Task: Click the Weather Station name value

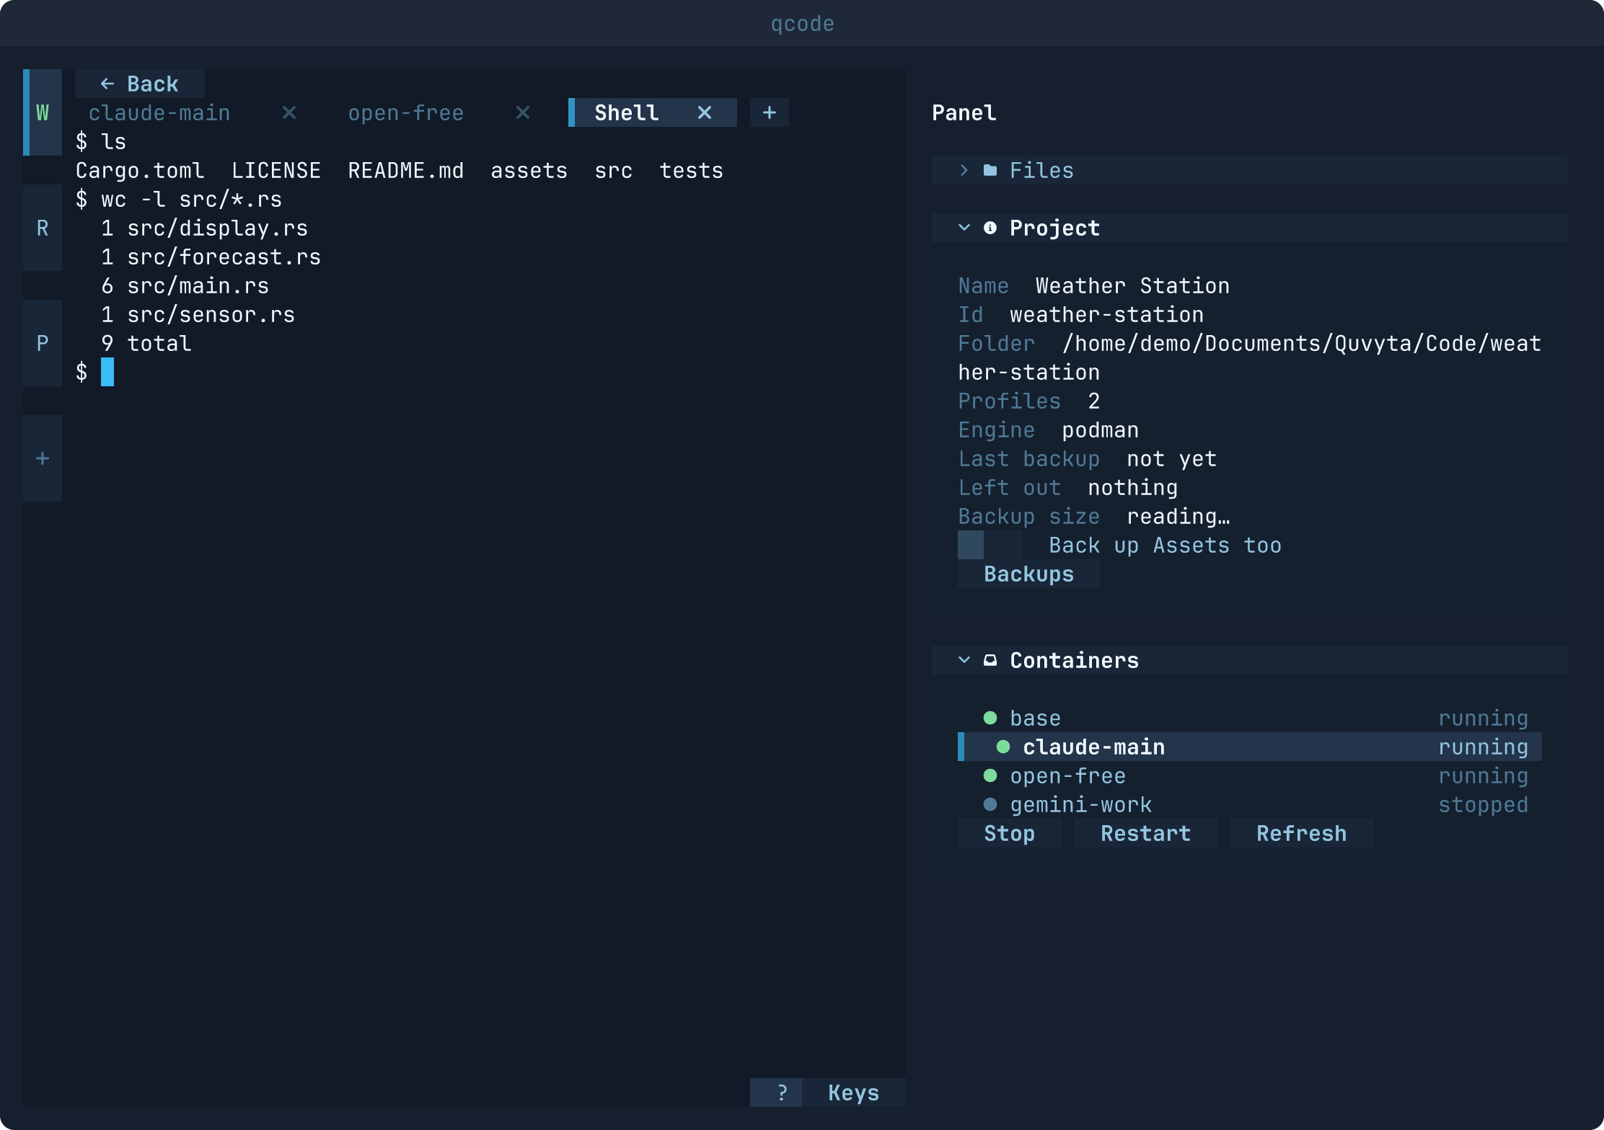Action: coord(1133,285)
